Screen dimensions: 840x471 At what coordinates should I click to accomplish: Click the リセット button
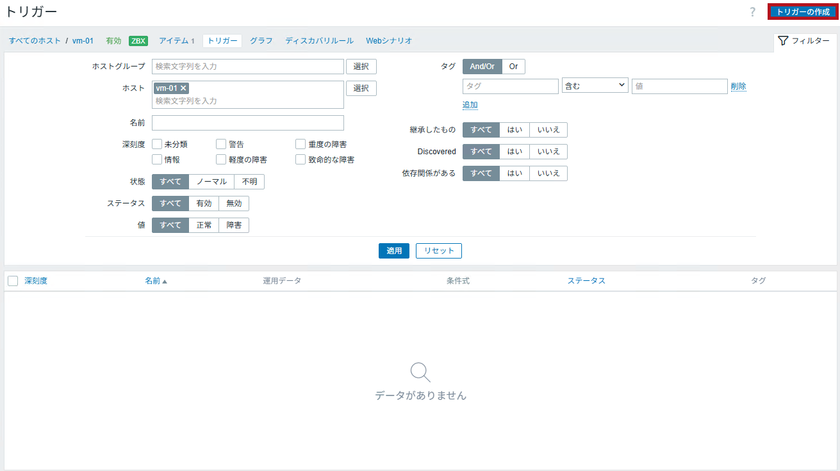[x=438, y=251]
